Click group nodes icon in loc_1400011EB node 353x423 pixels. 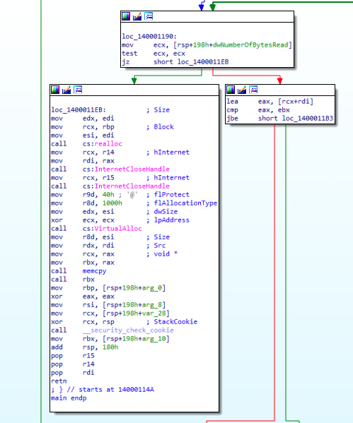tap(78, 90)
